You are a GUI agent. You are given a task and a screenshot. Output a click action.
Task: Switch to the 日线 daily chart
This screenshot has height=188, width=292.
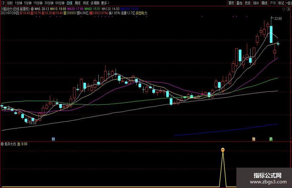tap(70, 3)
